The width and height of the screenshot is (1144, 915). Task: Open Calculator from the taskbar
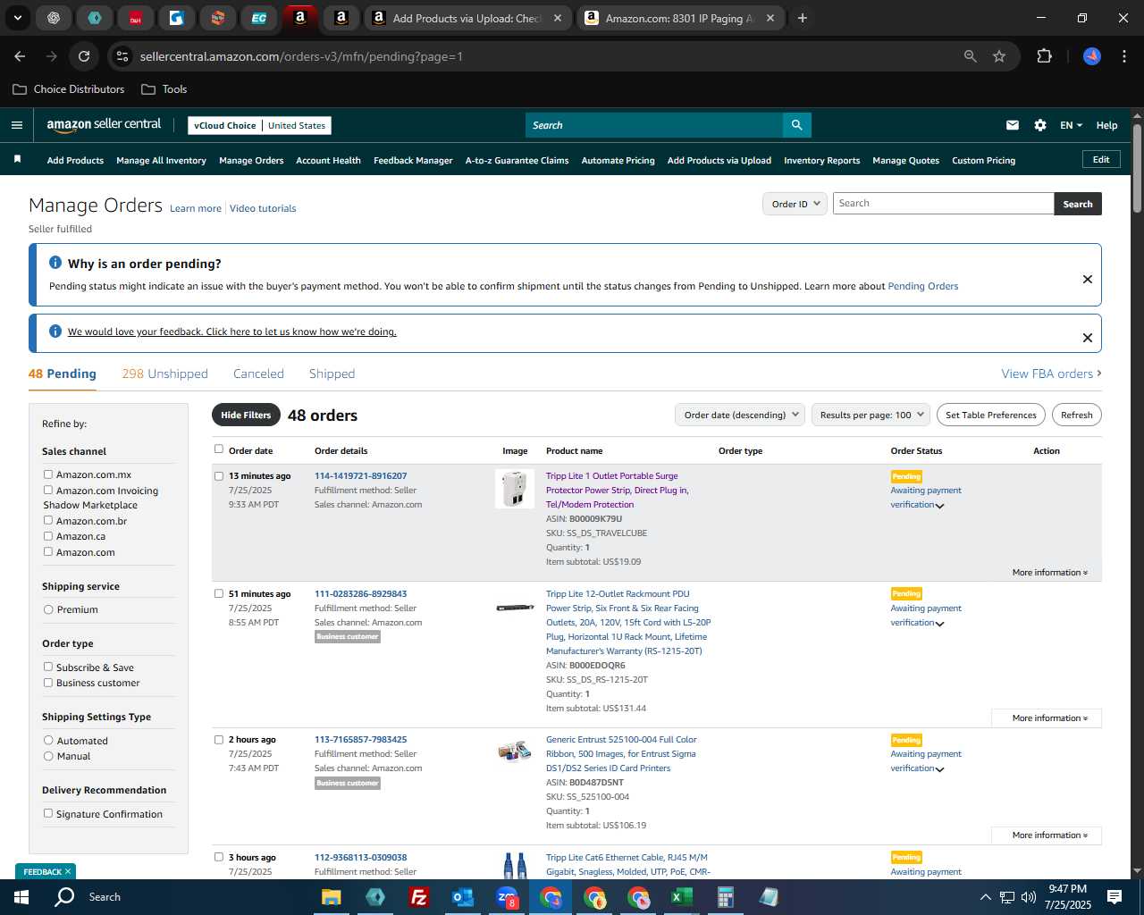coord(725,897)
